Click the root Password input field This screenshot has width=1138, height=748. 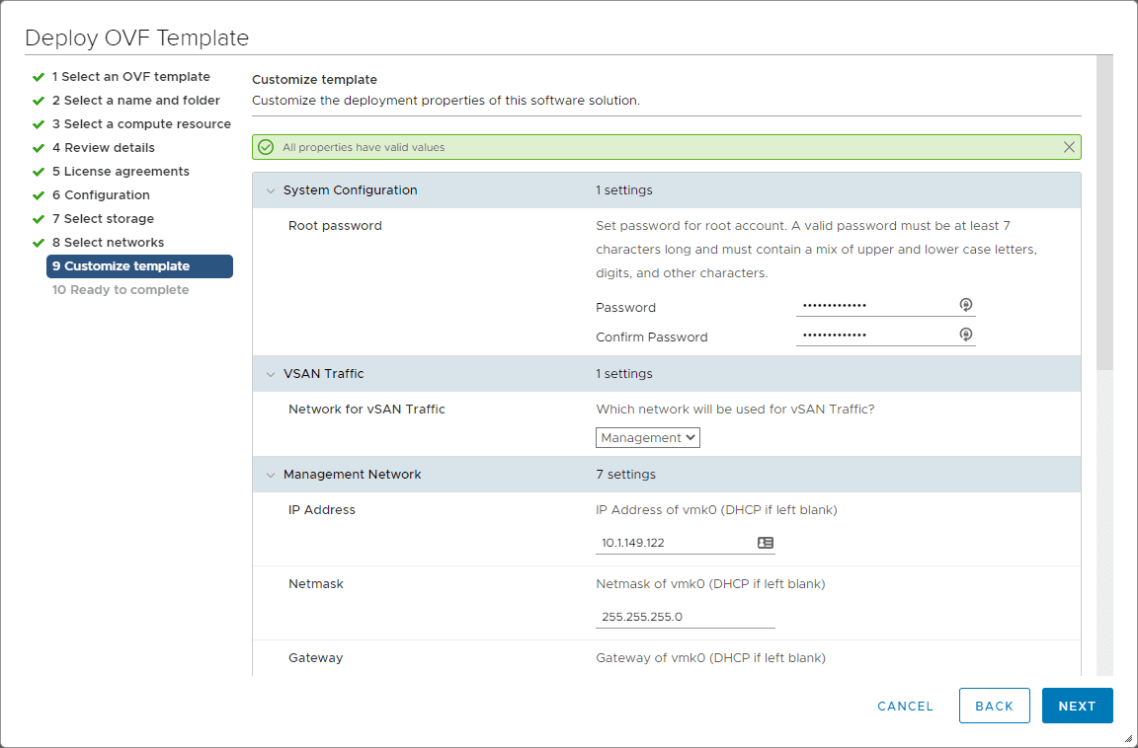(x=875, y=305)
